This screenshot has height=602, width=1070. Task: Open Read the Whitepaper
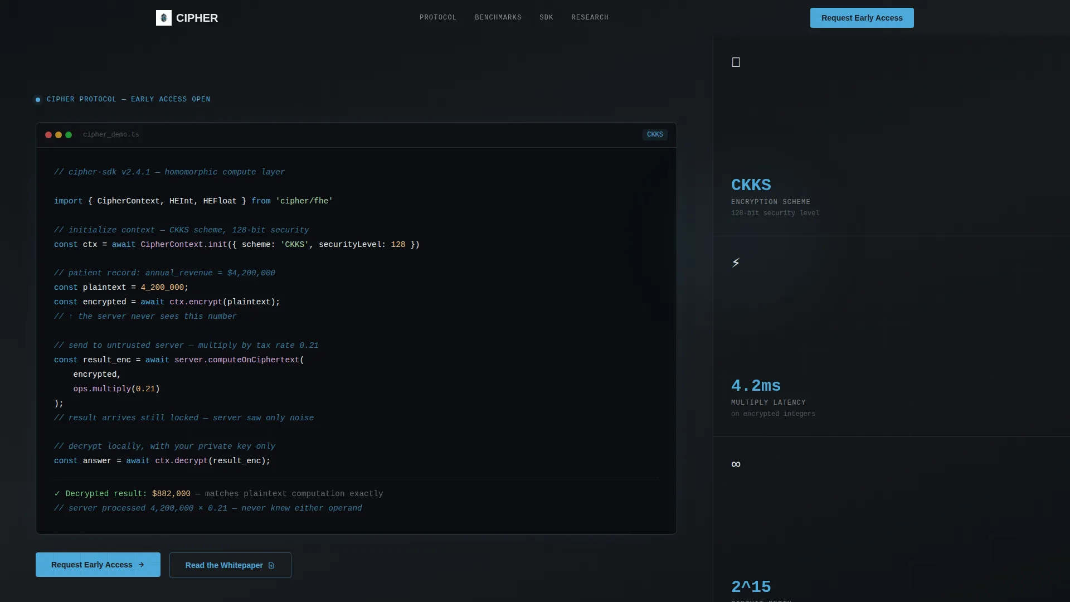[x=230, y=565]
